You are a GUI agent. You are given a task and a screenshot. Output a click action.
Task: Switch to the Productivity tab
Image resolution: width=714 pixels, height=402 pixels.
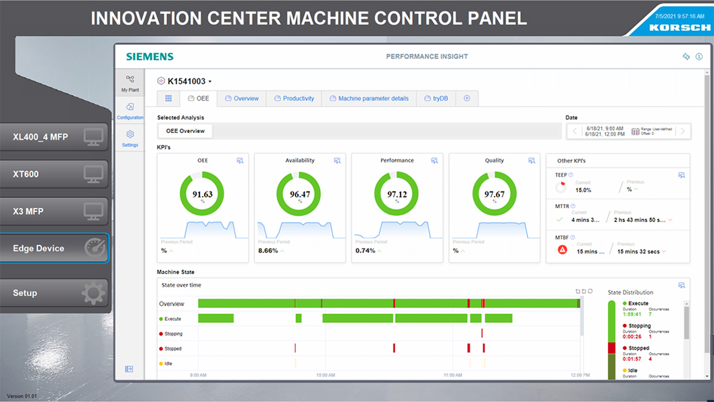coord(294,99)
